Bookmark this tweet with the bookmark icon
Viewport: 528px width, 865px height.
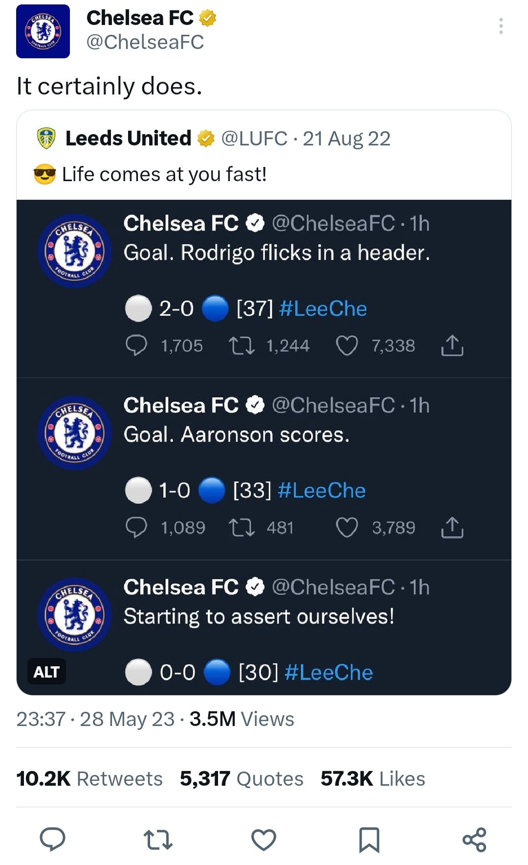pyautogui.click(x=369, y=840)
